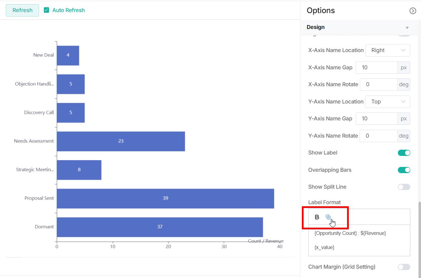Insert a field placeholder using the blue icon
This screenshot has width=421, height=278.
(x=328, y=217)
